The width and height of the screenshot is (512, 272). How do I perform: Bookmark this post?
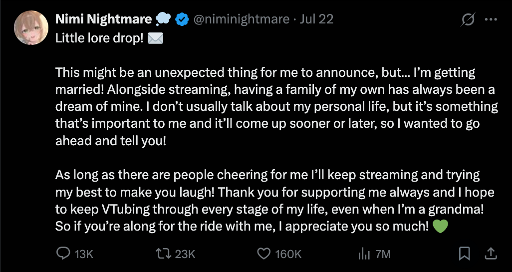click(465, 254)
